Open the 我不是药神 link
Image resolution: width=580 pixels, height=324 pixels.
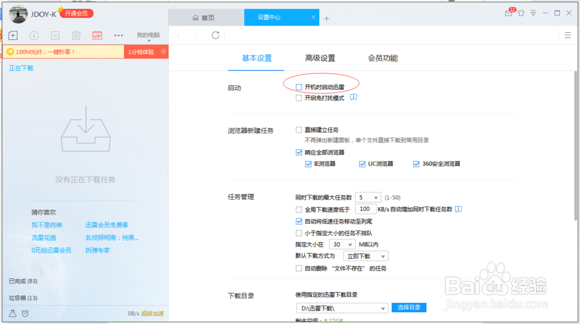46,225
